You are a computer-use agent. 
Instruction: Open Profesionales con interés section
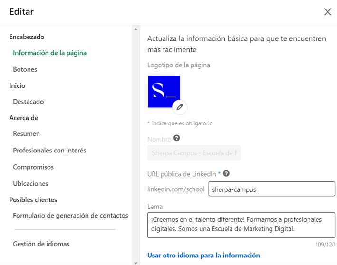point(49,151)
